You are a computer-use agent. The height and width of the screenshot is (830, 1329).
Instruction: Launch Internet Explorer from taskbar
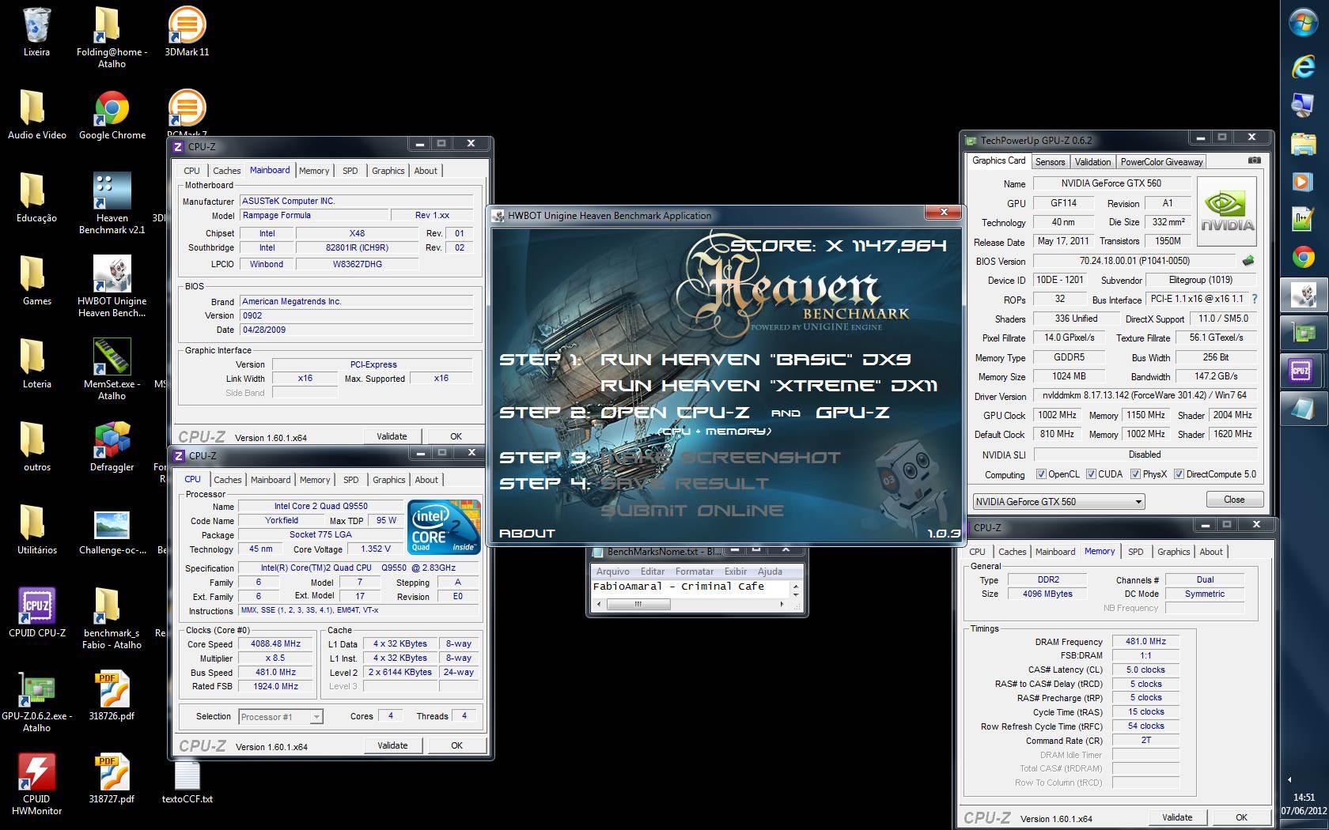click(x=1303, y=67)
